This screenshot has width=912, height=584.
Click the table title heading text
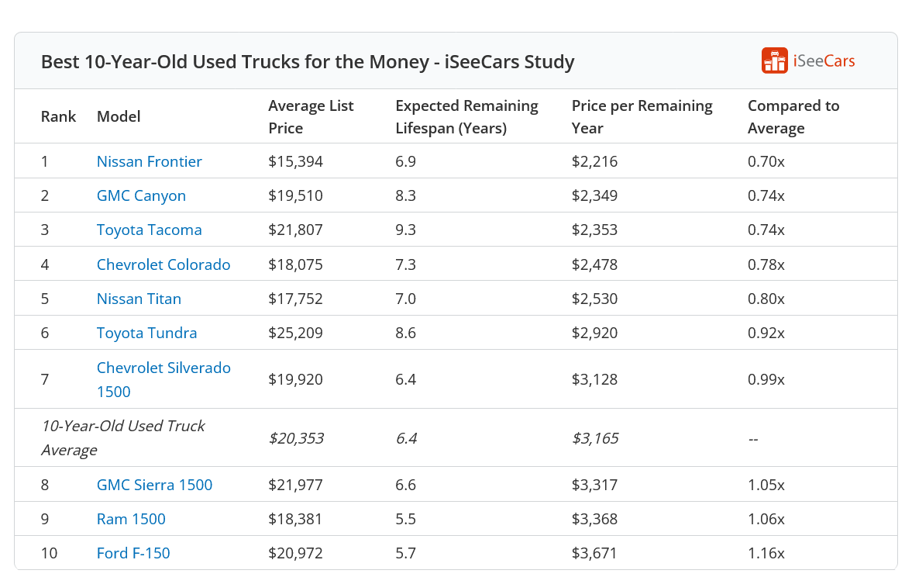(308, 61)
